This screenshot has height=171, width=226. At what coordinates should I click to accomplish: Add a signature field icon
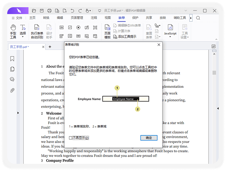pyautogui.click(x=87, y=27)
